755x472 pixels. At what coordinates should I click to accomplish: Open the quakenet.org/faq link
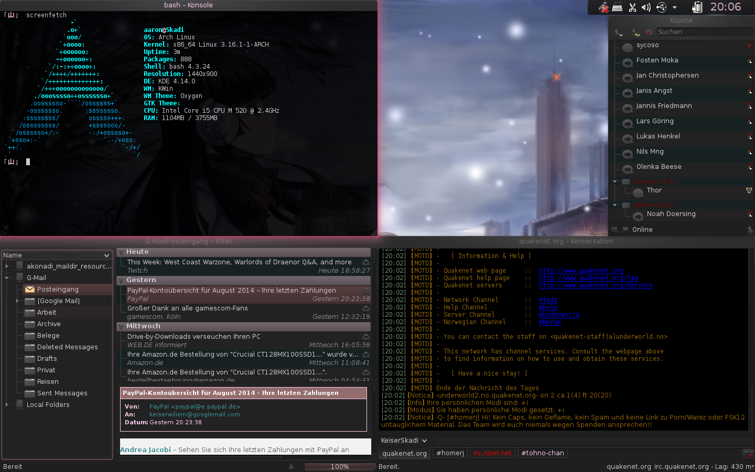pyautogui.click(x=588, y=278)
